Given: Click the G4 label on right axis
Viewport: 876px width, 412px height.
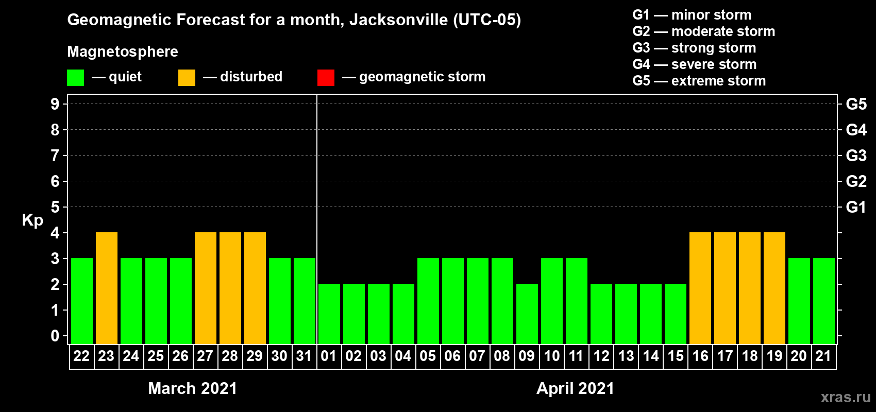Looking at the screenshot, I should pos(856,130).
